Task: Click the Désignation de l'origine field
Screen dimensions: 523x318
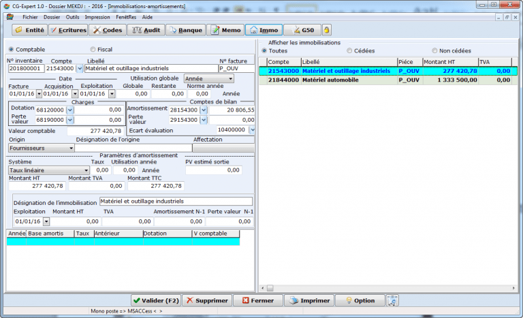Action: 133,148
